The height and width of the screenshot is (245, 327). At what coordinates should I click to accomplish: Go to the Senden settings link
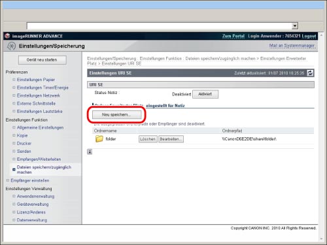coord(24,151)
